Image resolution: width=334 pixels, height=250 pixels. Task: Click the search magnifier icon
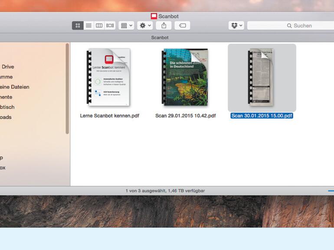(x=289, y=26)
